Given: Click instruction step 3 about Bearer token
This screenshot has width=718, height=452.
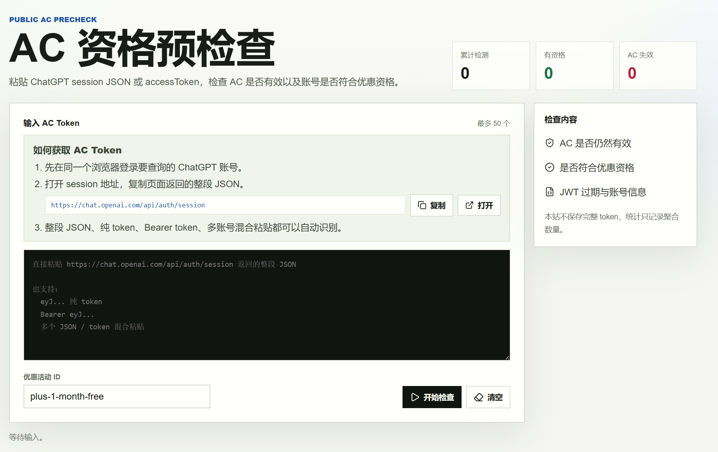Looking at the screenshot, I should coord(190,228).
